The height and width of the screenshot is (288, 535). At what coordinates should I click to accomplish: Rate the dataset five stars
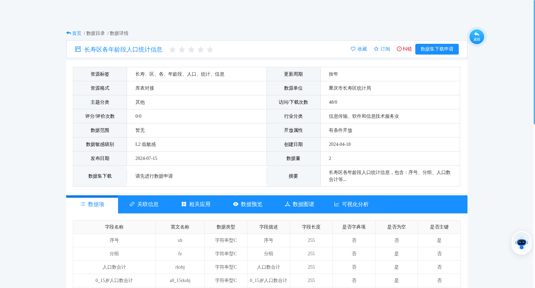(x=210, y=50)
